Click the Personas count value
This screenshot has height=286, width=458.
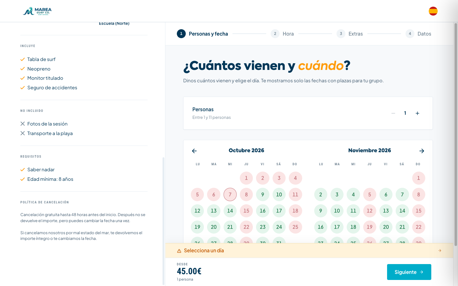click(405, 113)
